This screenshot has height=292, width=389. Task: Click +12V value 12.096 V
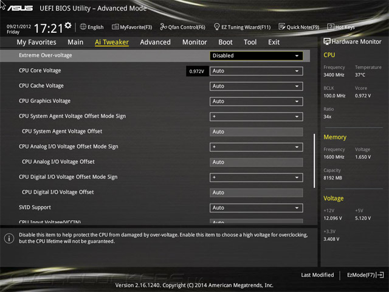click(332, 218)
